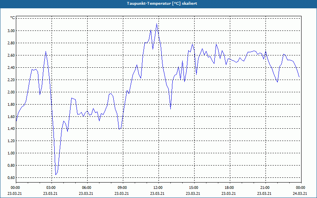Select the 1,80 y-axis label
The image size is (317, 198).
pyautogui.click(x=11, y=104)
